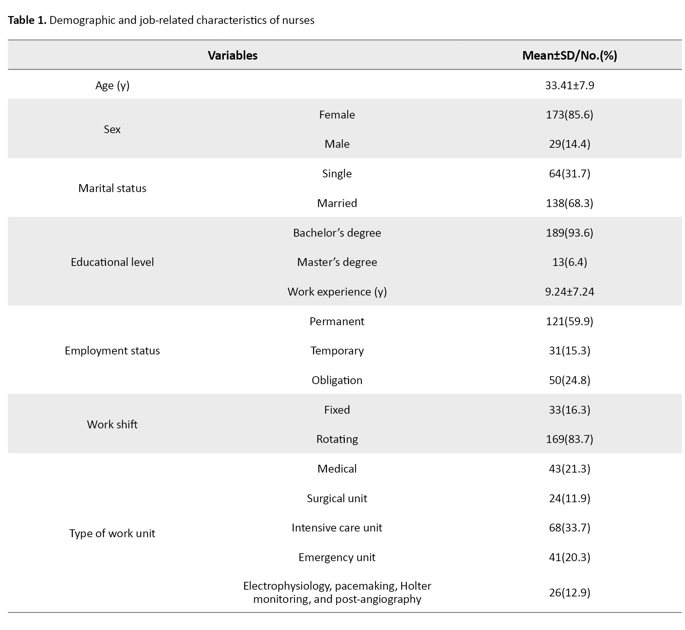This screenshot has height=630, width=685.
Task: Select the Marital status row label
Action: pos(112,188)
